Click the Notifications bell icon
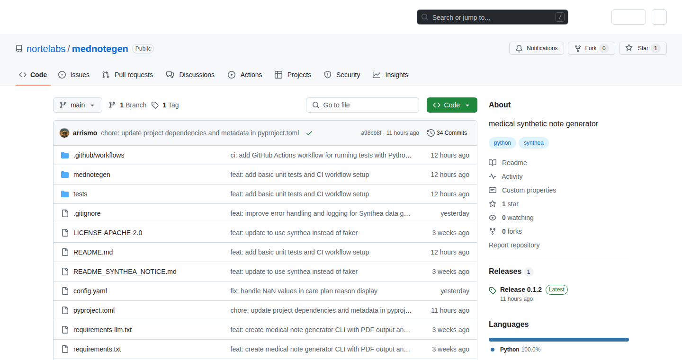 519,48
